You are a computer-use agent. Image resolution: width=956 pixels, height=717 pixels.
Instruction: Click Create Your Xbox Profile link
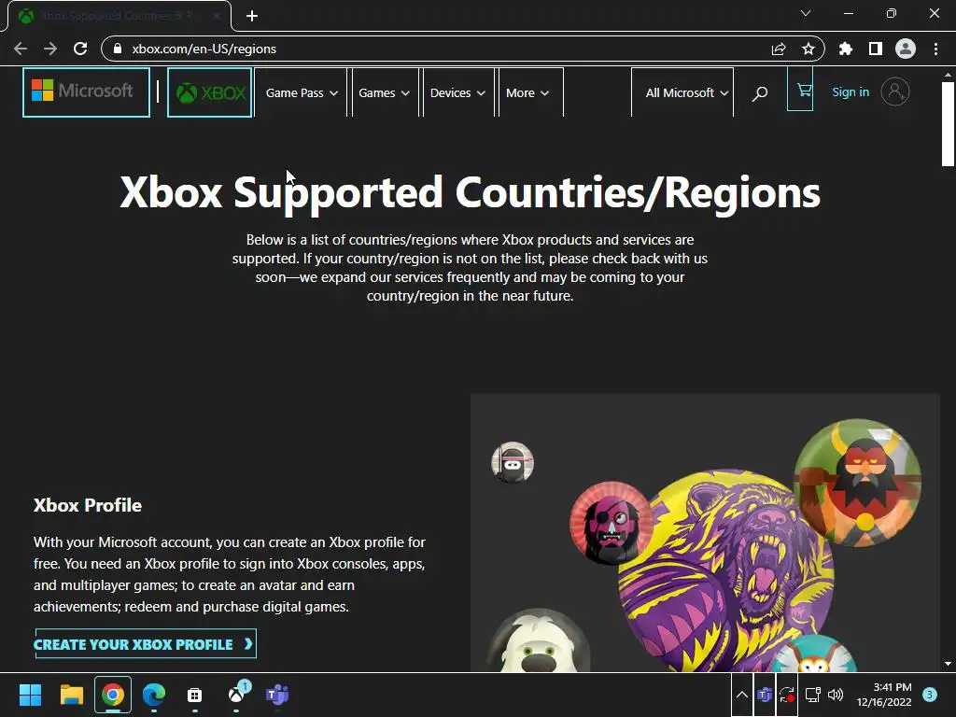(x=146, y=644)
